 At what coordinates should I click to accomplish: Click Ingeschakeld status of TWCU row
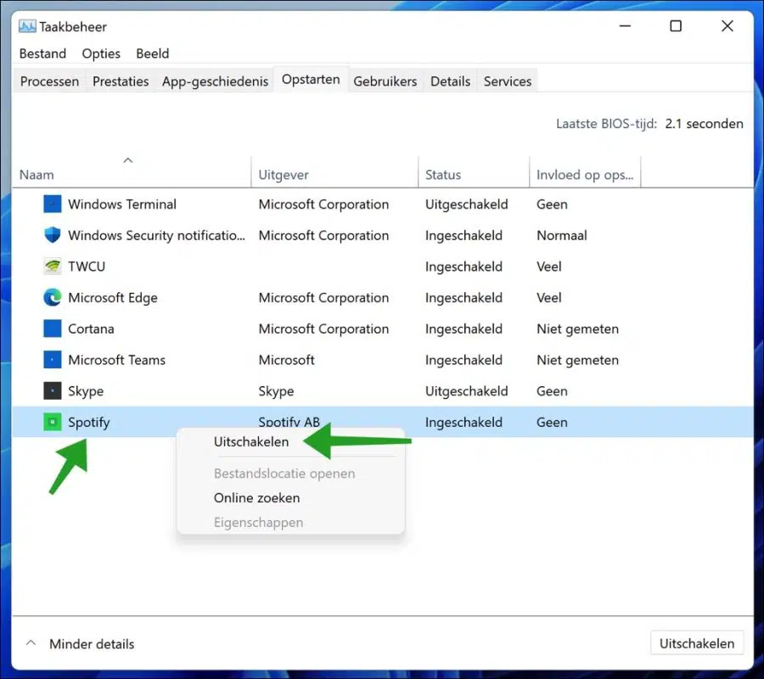tap(463, 267)
